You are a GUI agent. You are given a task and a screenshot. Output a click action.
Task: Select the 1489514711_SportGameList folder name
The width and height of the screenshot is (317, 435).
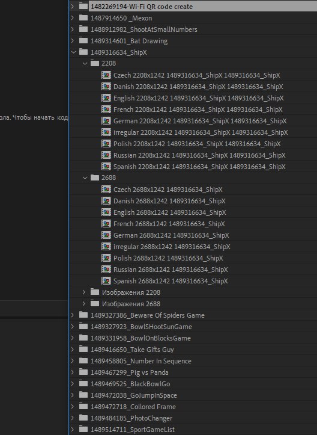tap(133, 430)
